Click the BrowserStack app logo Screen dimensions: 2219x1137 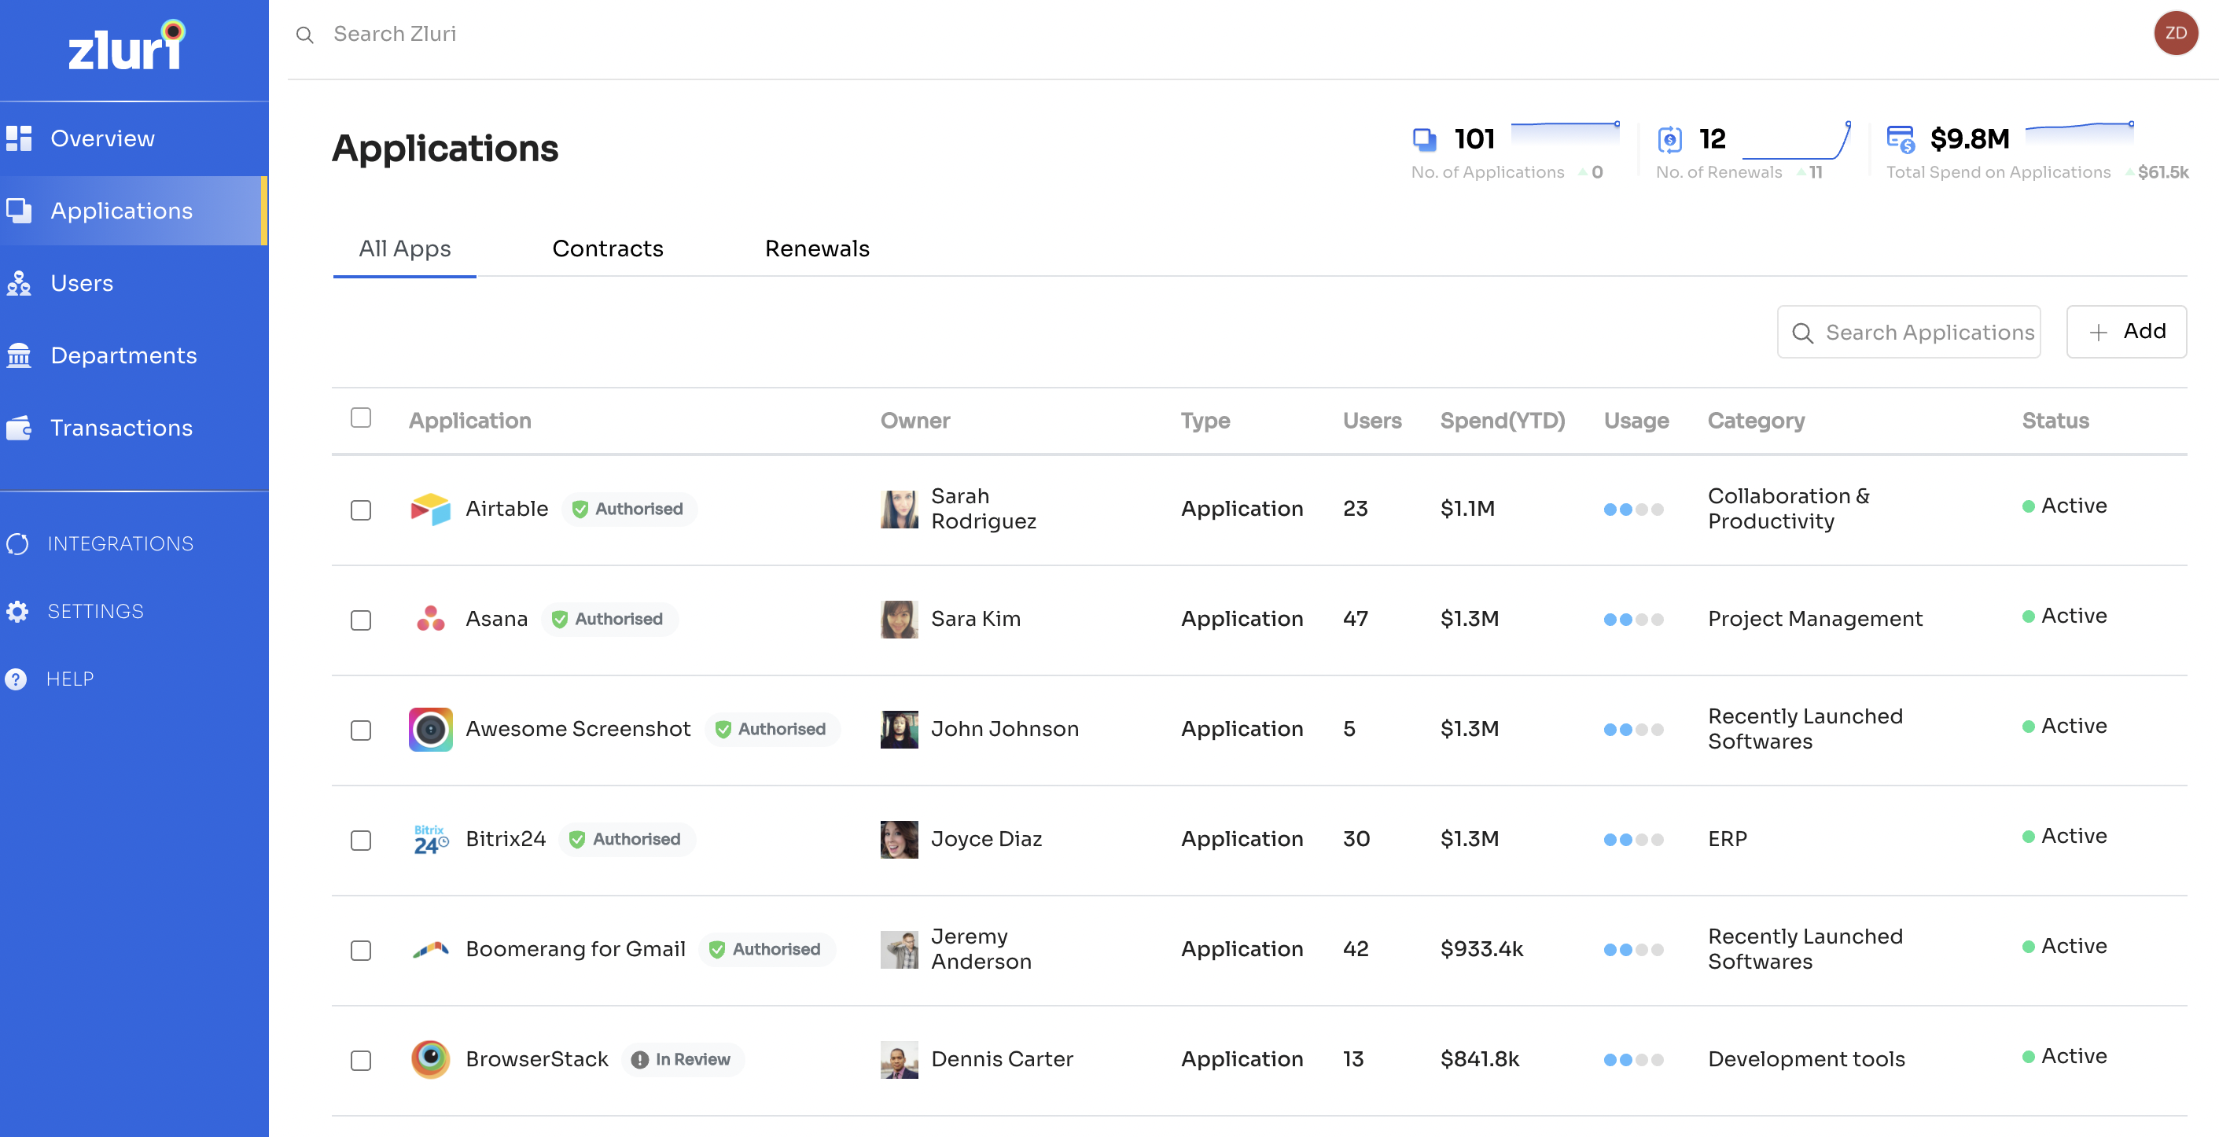[430, 1059]
